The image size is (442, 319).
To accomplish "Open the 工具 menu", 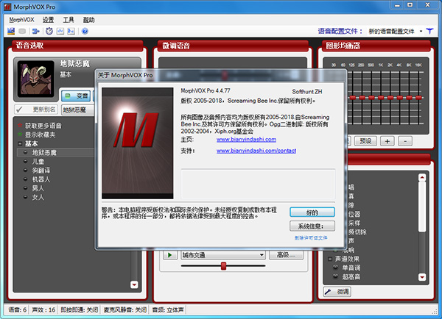I will pyautogui.click(x=69, y=20).
